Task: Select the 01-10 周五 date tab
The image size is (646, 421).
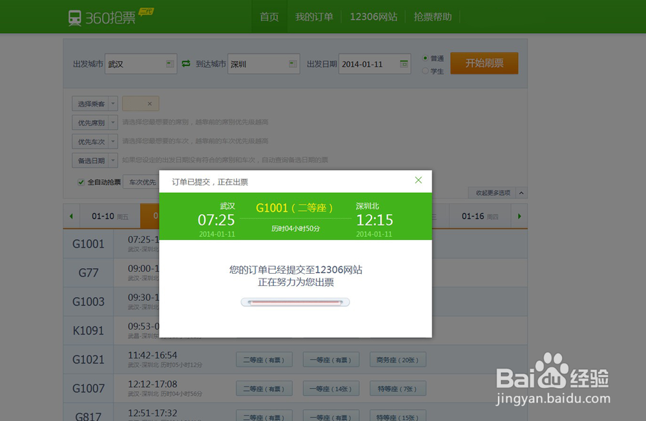Action: [110, 216]
